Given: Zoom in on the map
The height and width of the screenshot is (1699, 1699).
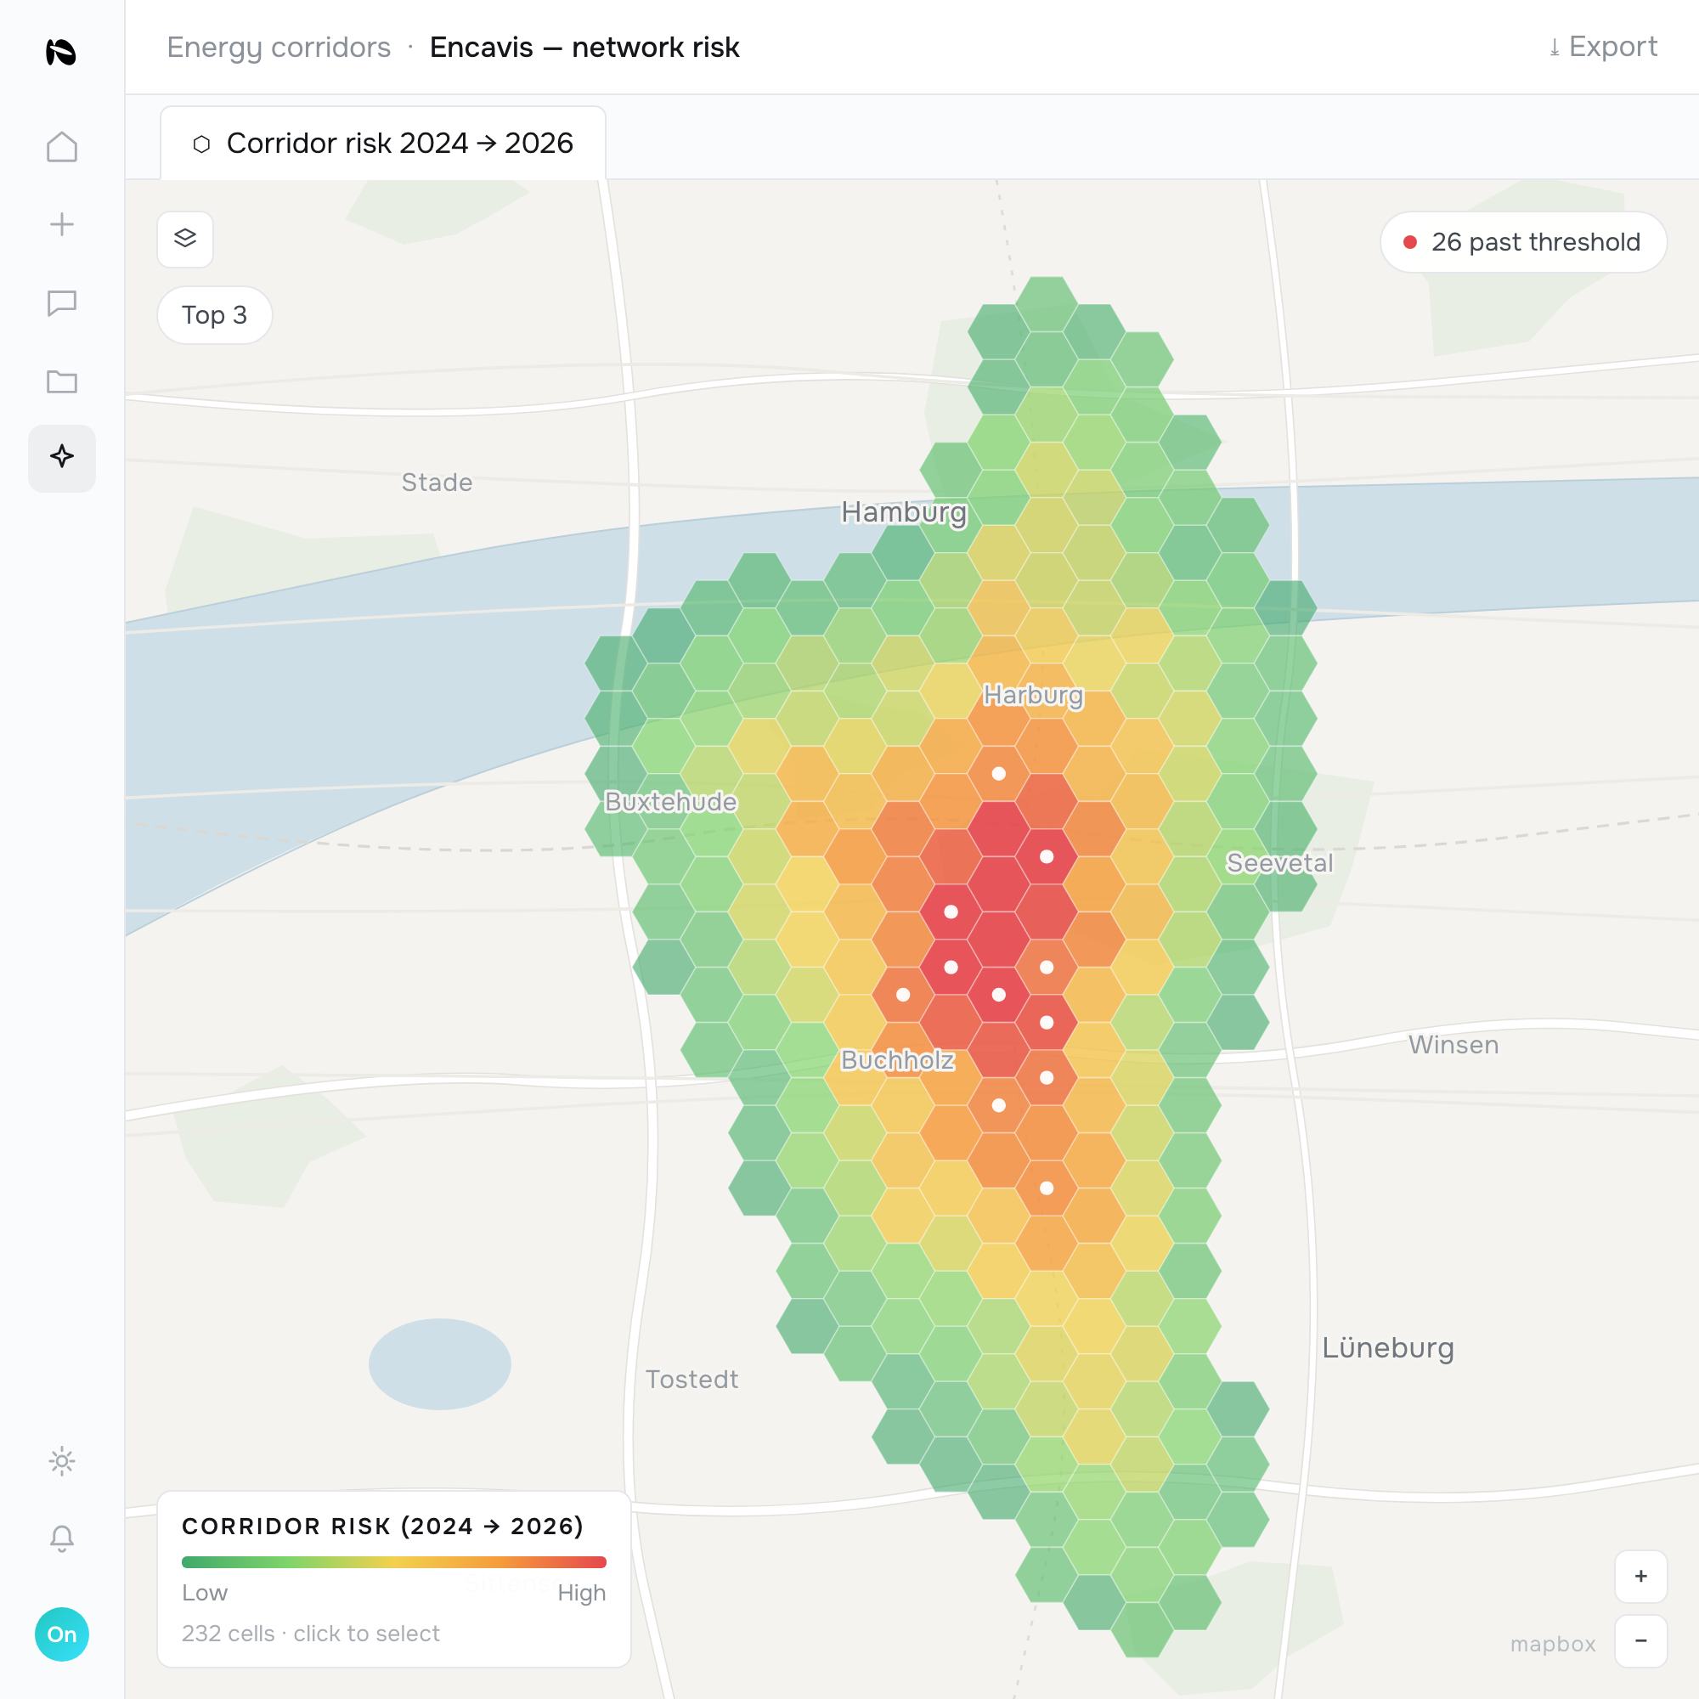Looking at the screenshot, I should [1641, 1577].
